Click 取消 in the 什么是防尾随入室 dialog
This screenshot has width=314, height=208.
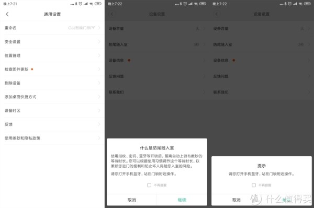click(x=132, y=200)
